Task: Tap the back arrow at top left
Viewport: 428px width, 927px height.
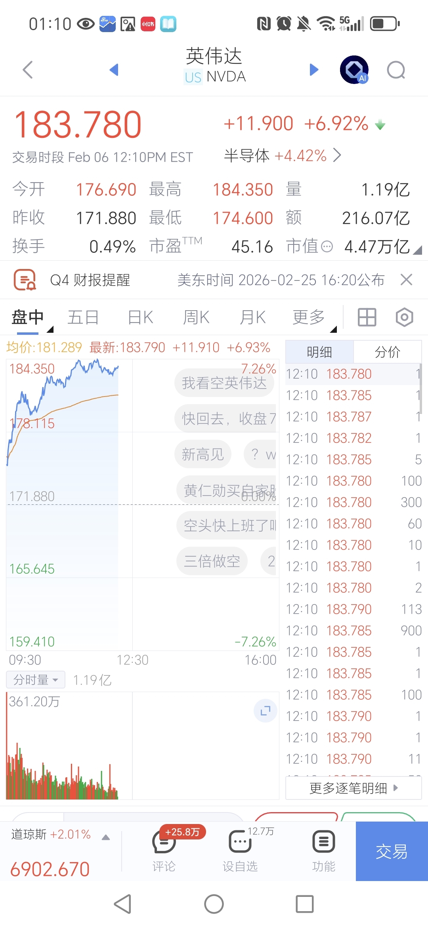Action: tap(28, 70)
